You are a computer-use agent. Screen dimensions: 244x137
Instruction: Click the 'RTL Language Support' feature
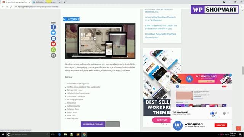pos(75,100)
